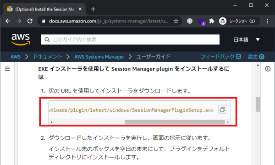The height and width of the screenshot is (165, 275).
Task: Open the info panel icon on the right
Action: tap(268, 69)
